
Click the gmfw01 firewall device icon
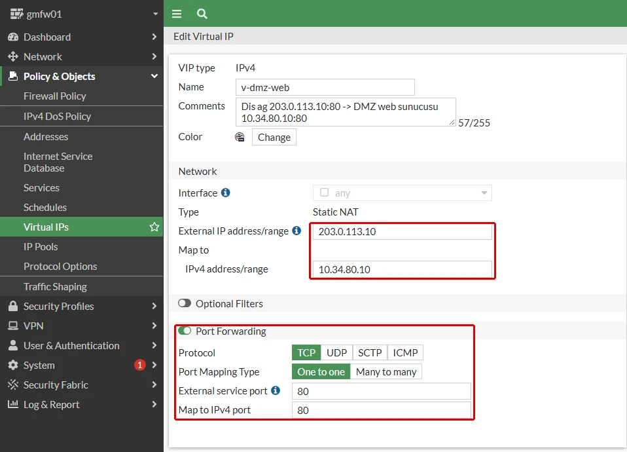16,14
